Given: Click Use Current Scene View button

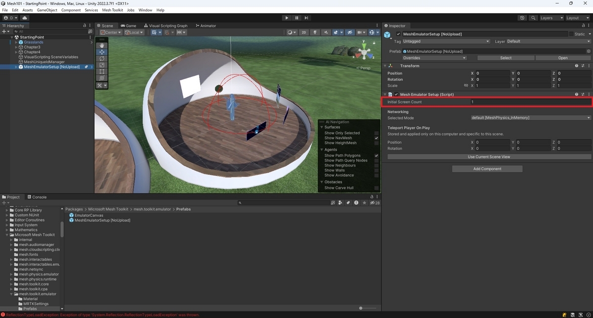Looking at the screenshot, I should [x=489, y=157].
